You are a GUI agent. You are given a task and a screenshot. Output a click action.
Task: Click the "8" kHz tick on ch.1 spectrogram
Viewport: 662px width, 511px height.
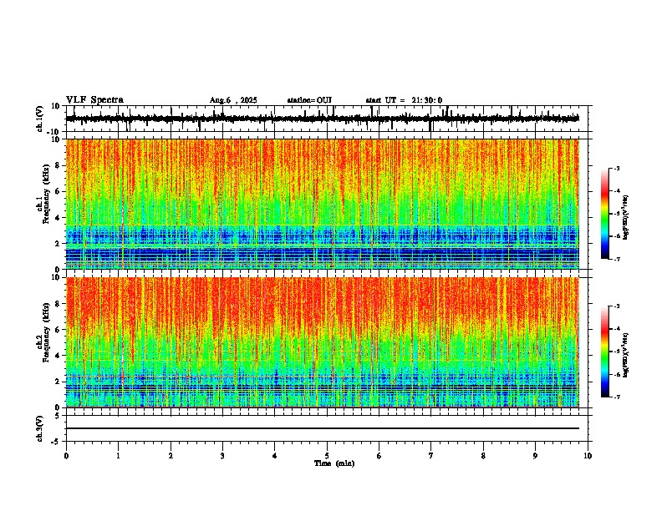[x=58, y=165]
